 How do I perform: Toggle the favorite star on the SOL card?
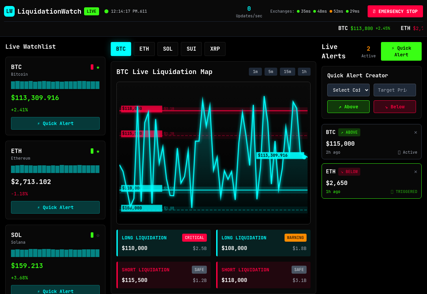point(98,235)
